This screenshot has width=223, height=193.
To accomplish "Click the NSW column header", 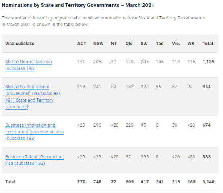I will click(x=98, y=44).
